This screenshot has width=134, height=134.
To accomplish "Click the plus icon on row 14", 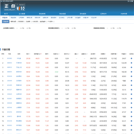I will [131, 117].
